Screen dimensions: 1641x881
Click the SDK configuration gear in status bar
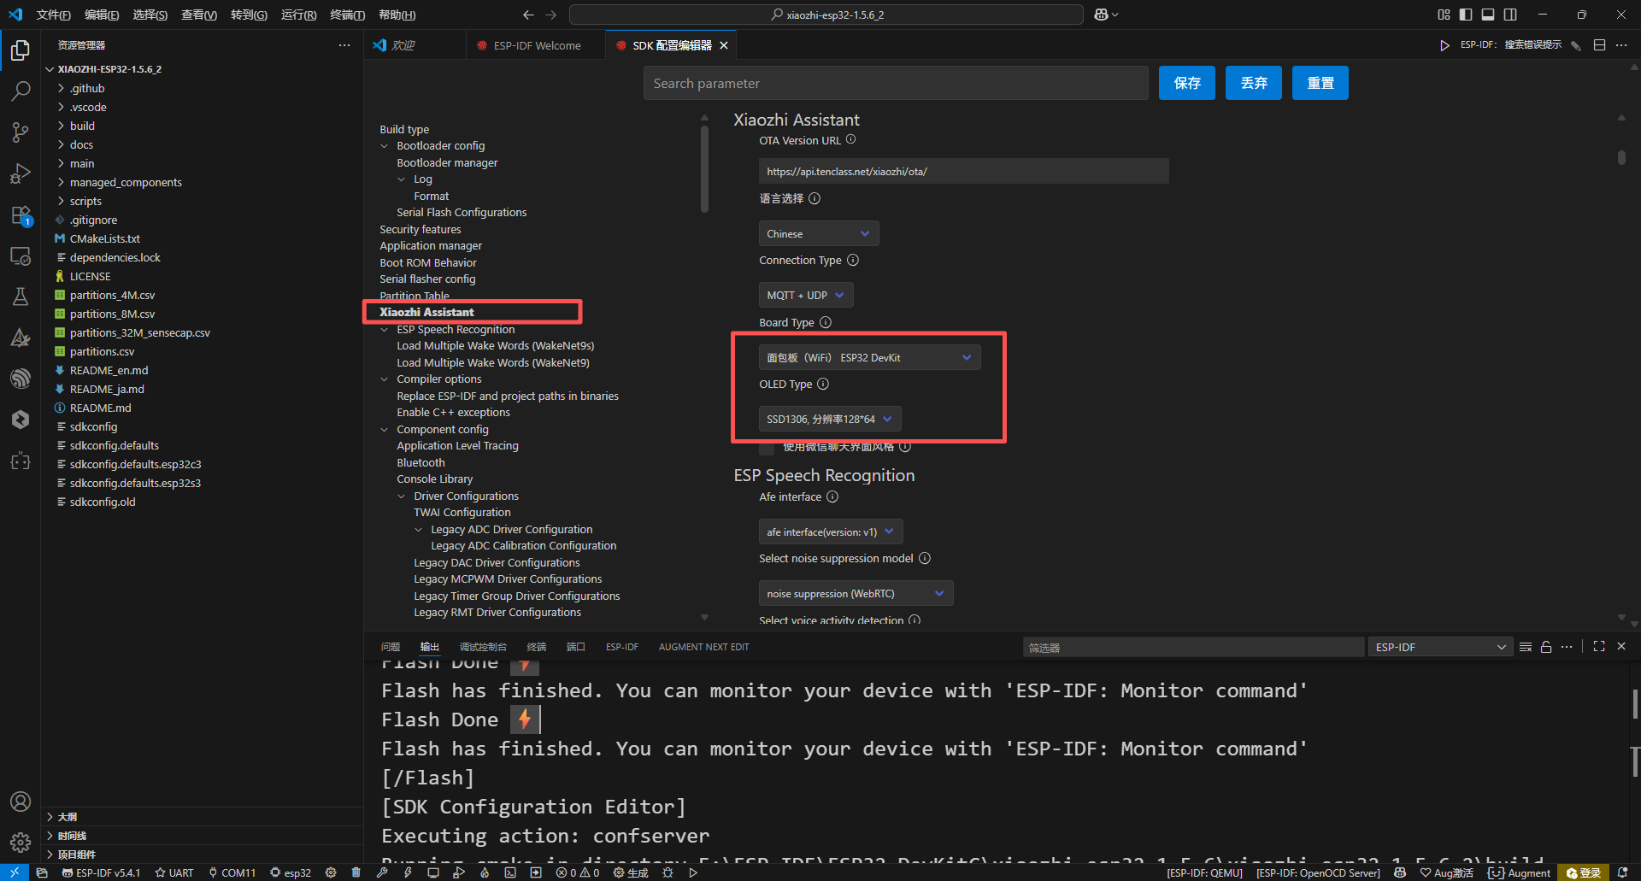[331, 872]
